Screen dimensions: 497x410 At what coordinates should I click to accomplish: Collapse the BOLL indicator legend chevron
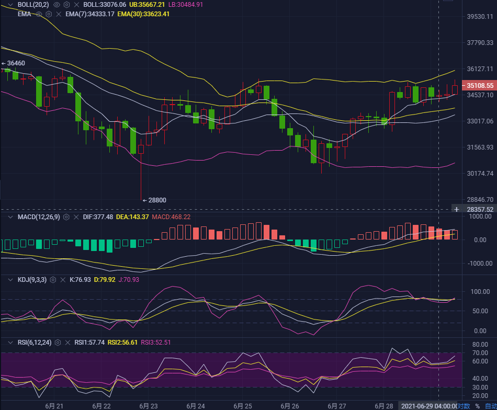click(x=10, y=5)
